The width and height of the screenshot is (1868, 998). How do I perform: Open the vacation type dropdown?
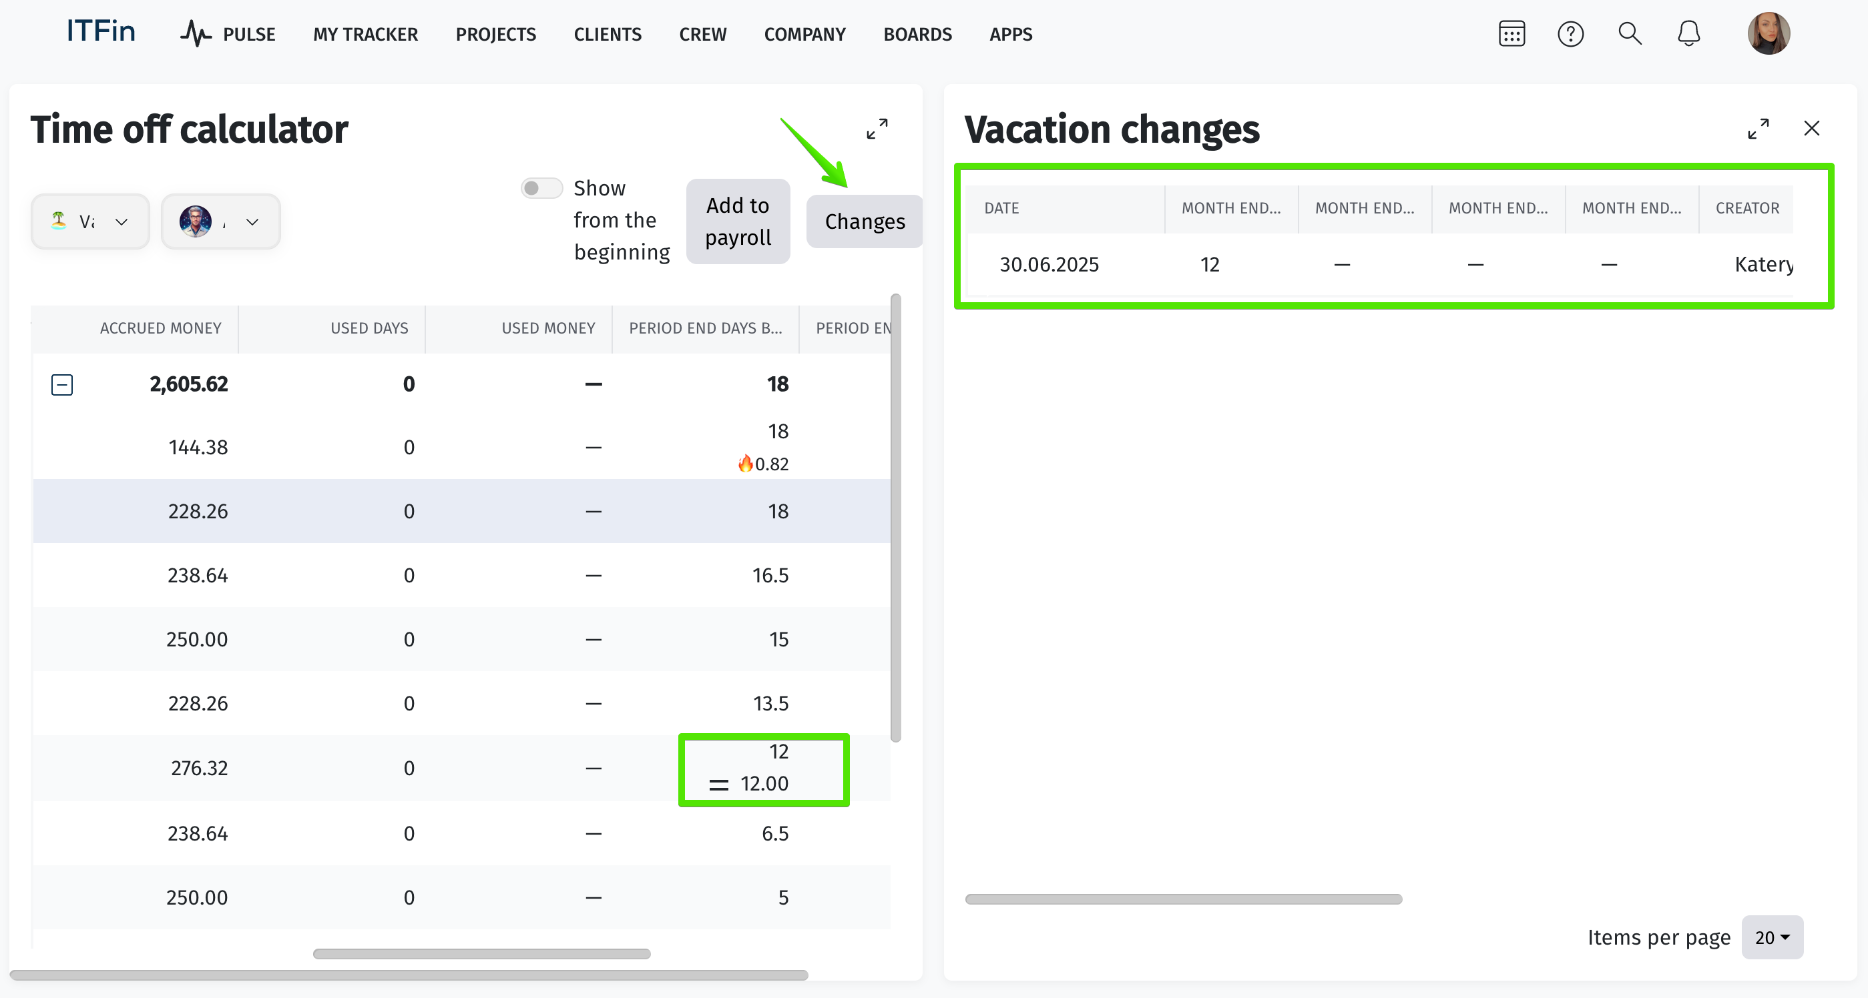[90, 221]
